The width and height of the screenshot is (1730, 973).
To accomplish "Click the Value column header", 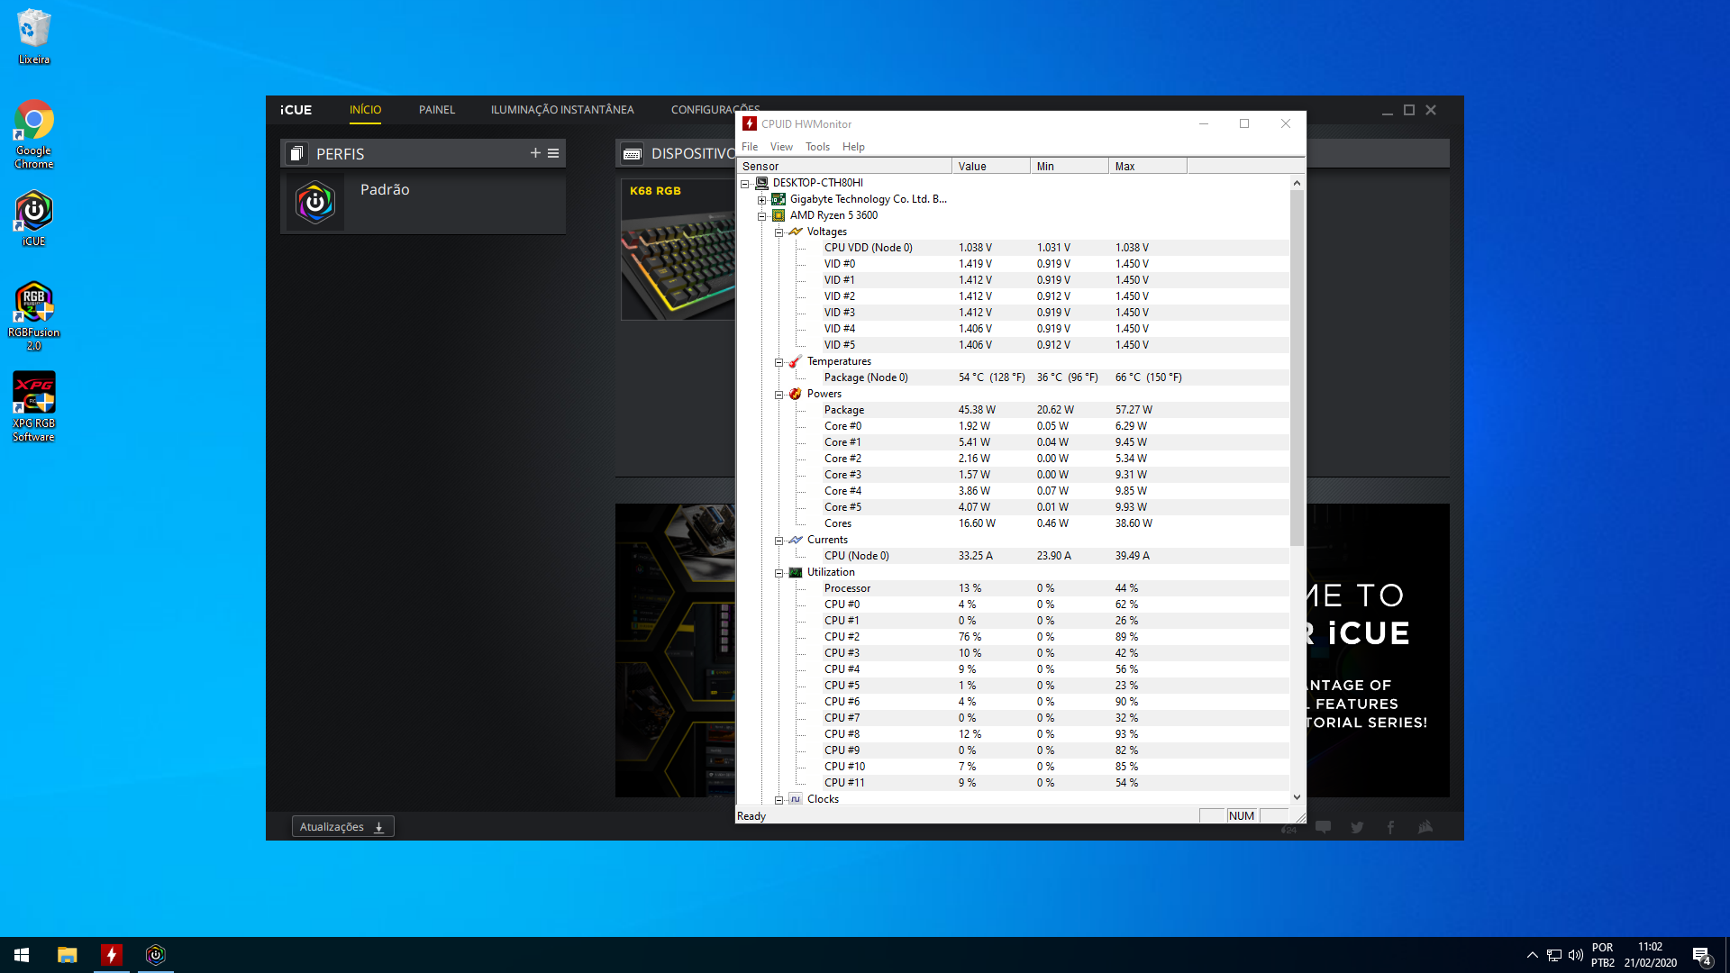I will [x=991, y=166].
